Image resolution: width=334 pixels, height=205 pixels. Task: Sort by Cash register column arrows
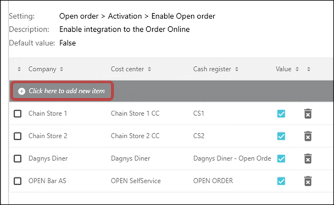coord(237,69)
